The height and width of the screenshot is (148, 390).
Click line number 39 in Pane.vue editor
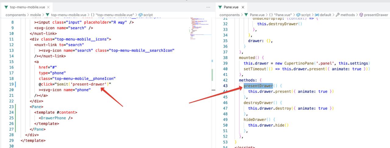coord(225,63)
